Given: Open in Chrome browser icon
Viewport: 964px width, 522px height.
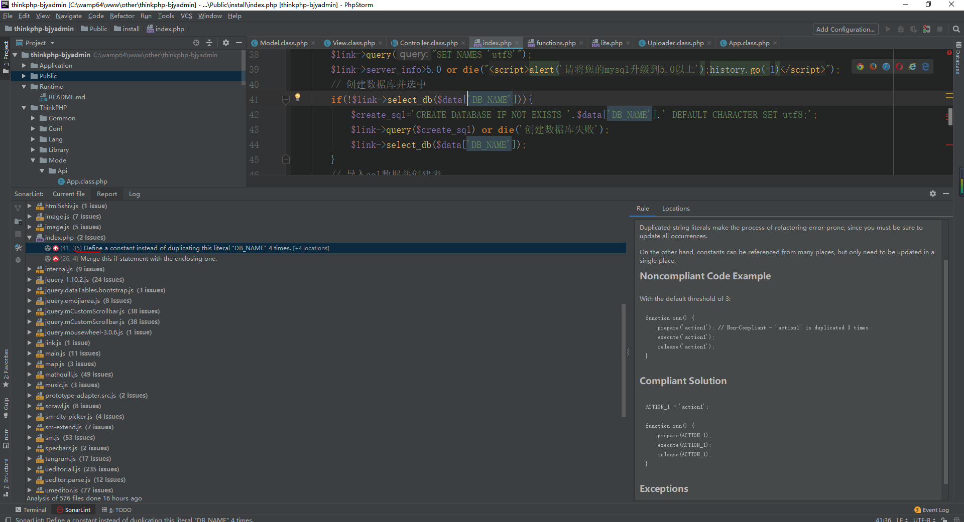Looking at the screenshot, I should [x=860, y=67].
